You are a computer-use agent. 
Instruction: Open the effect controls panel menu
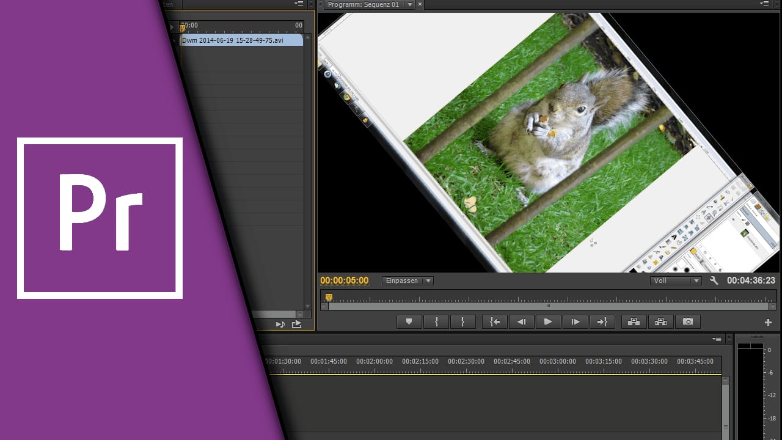click(299, 4)
